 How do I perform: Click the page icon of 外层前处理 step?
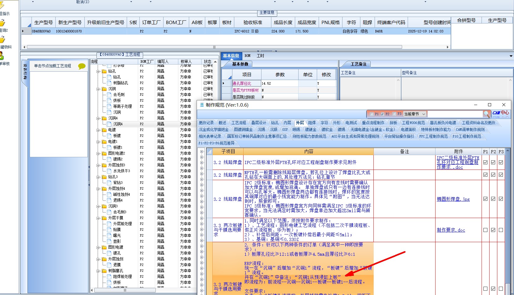click(109, 224)
